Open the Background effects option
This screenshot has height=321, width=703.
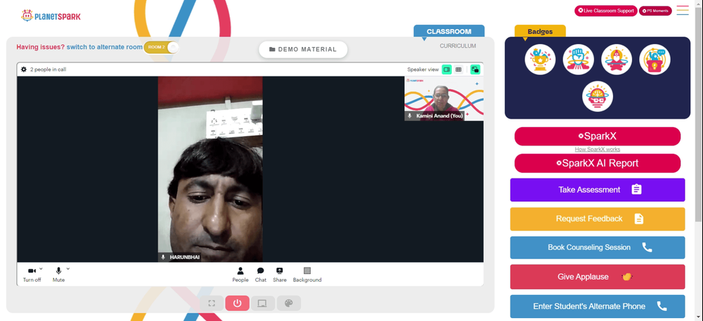(307, 275)
